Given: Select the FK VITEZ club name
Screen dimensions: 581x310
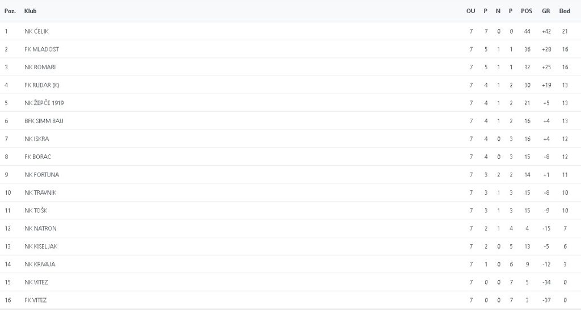Looking at the screenshot, I should [x=35, y=300].
